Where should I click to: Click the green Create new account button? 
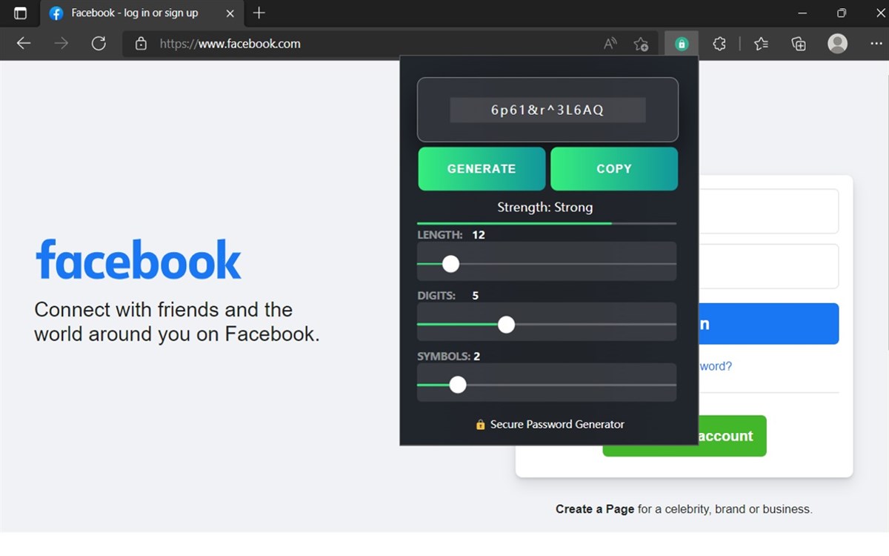click(x=732, y=436)
